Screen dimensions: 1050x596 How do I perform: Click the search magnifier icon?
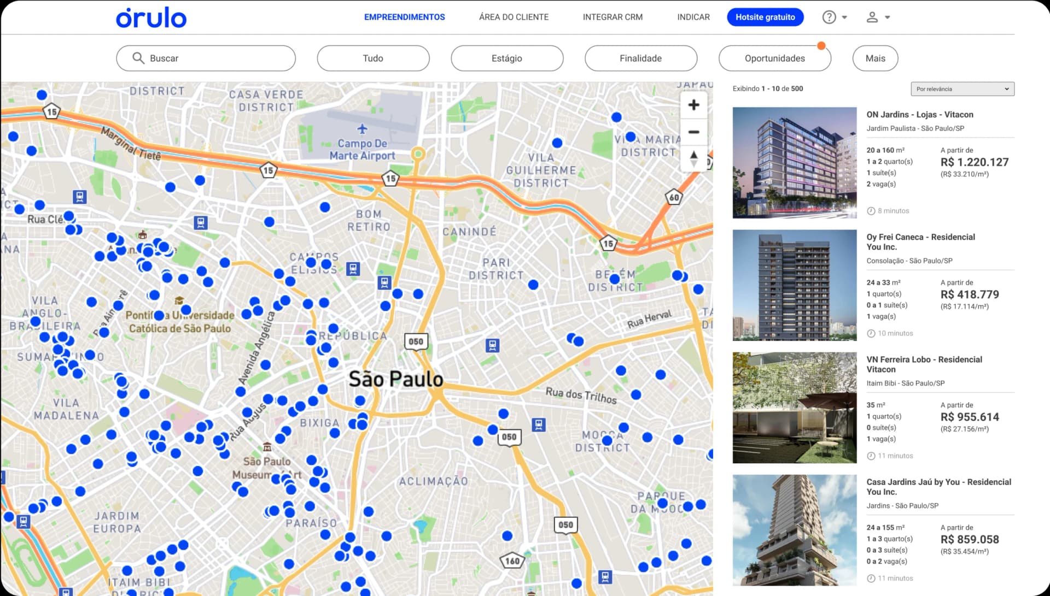pos(138,58)
